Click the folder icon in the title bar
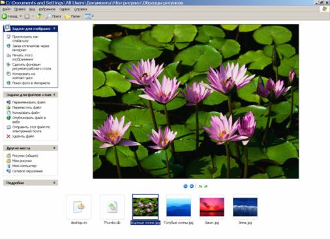 coord(3,3)
